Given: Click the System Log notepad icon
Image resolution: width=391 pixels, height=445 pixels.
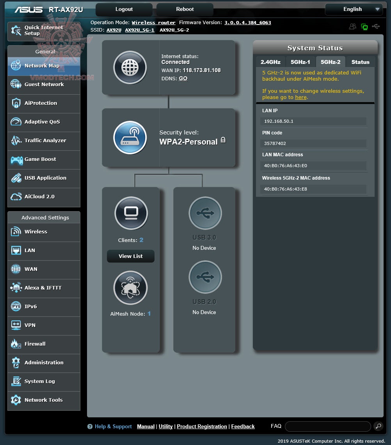Looking at the screenshot, I should [x=16, y=381].
